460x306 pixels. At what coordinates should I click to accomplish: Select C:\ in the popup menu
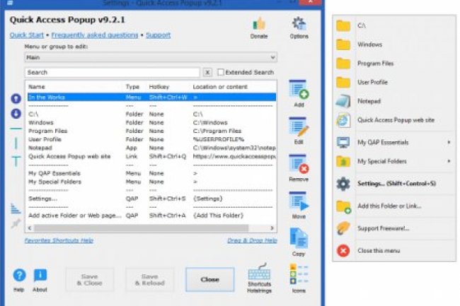click(x=394, y=25)
